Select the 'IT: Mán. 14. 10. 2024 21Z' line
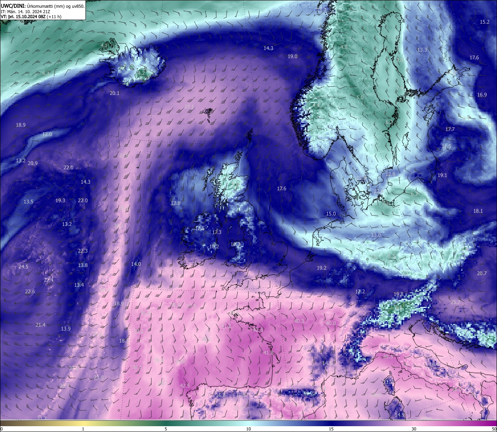The image size is (497, 432). point(25,12)
